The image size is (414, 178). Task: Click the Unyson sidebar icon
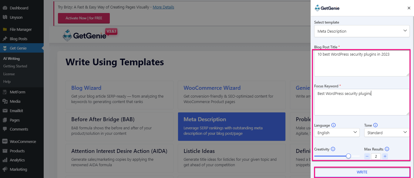[5, 17]
